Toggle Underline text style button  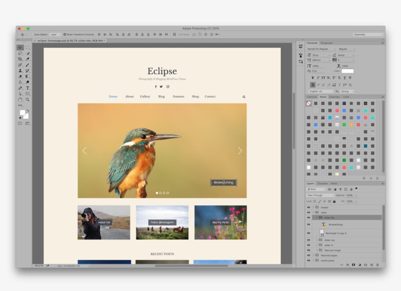pos(345,78)
